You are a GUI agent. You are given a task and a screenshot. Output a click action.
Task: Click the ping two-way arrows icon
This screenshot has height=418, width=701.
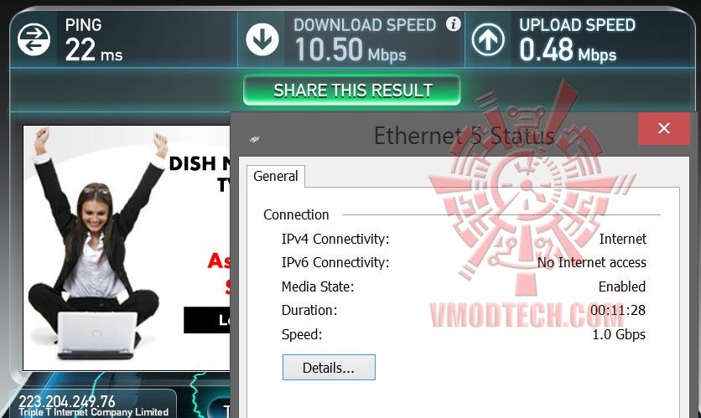click(34, 39)
